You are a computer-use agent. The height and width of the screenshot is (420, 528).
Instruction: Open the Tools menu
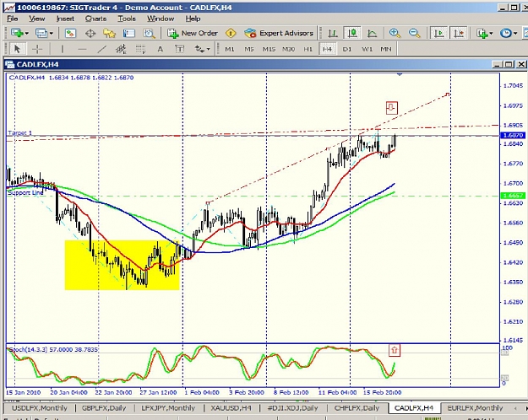click(x=127, y=19)
